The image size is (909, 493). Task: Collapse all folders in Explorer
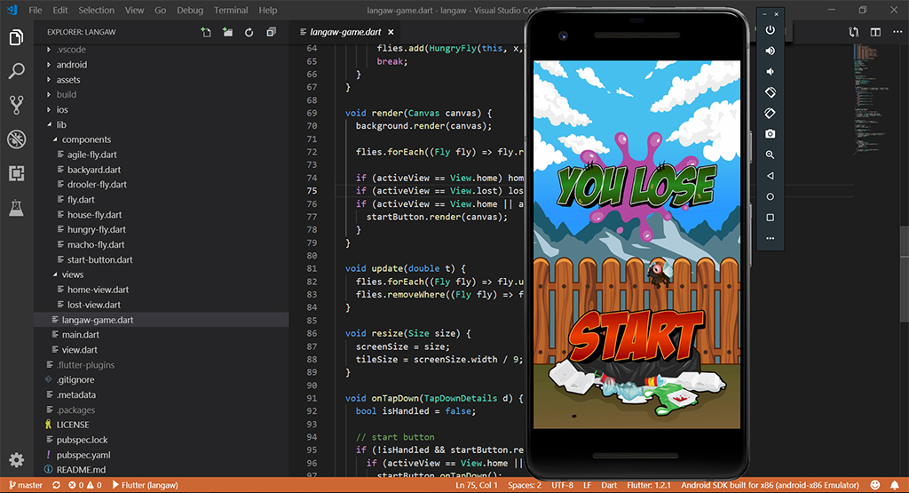(270, 32)
